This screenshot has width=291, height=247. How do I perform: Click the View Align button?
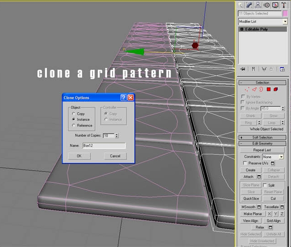251,221
